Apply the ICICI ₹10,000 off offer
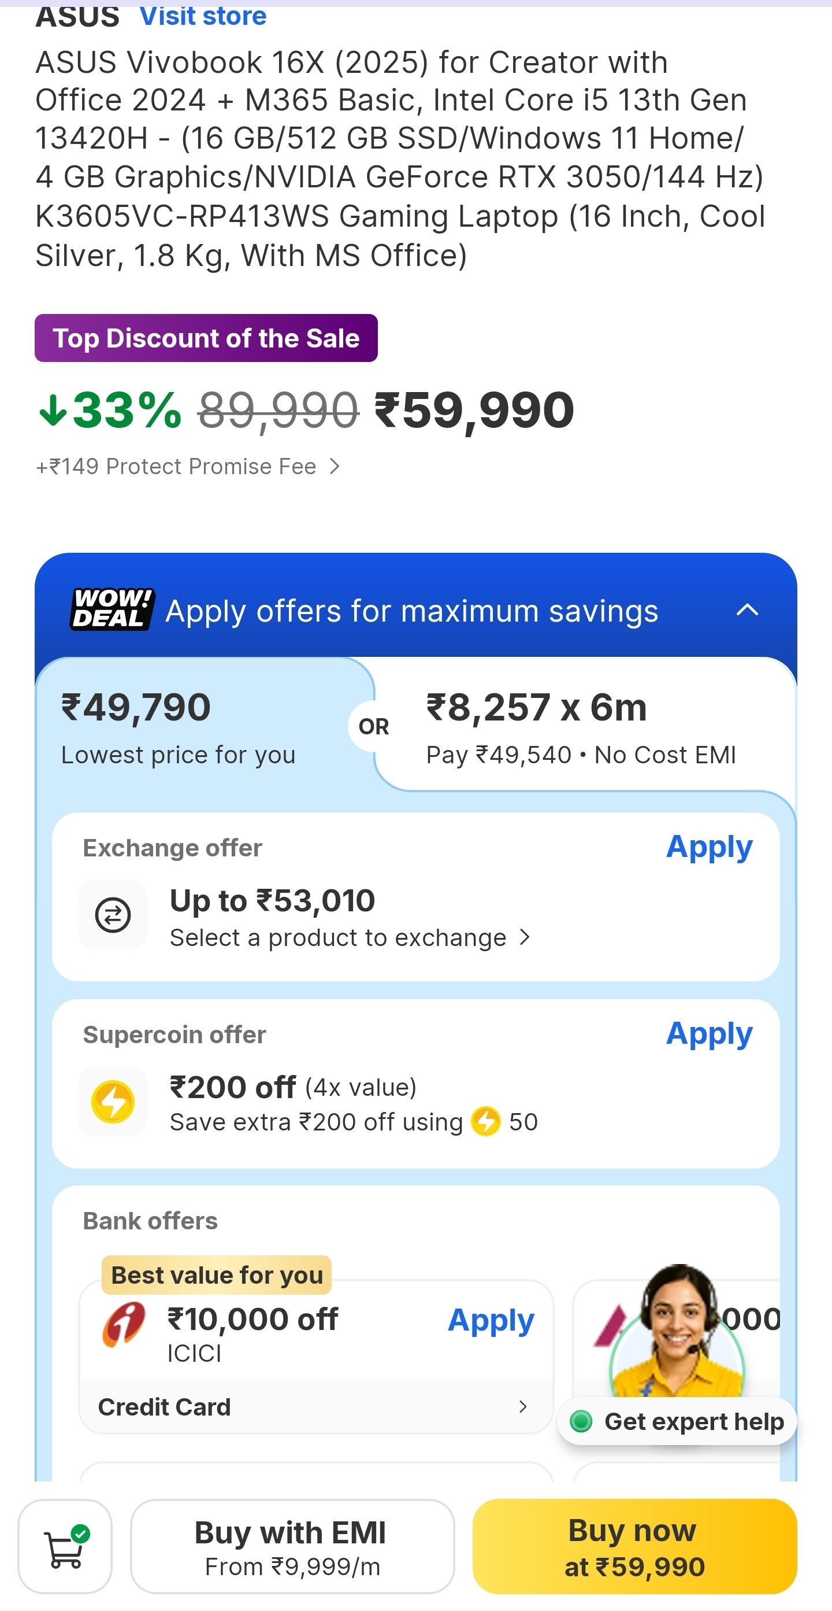 click(491, 1321)
